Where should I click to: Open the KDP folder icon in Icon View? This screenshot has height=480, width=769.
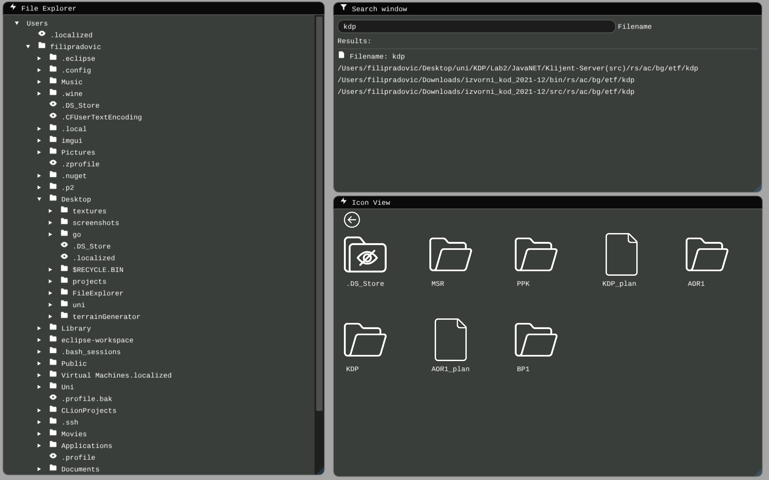click(365, 340)
